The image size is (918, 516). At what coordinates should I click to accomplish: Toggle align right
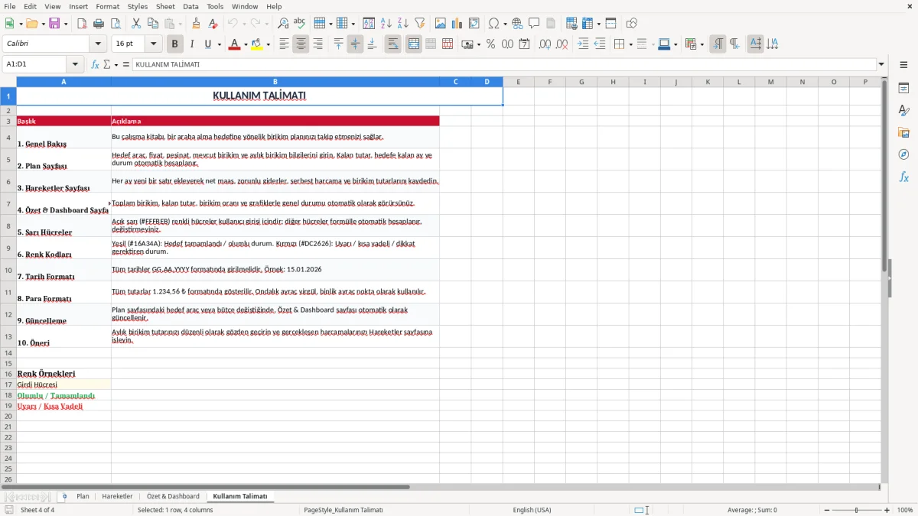click(x=317, y=44)
